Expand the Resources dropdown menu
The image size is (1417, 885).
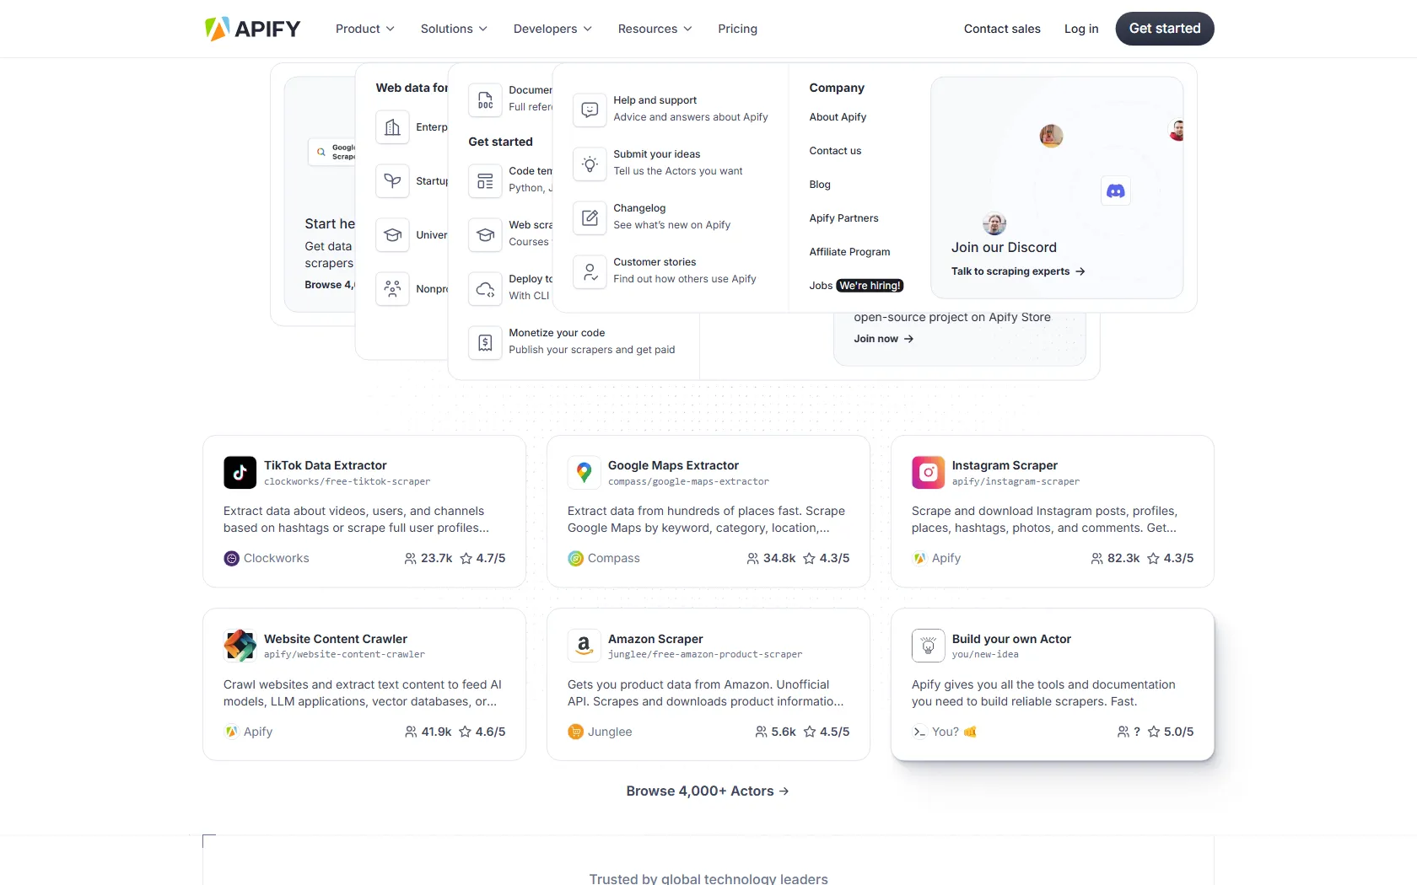(x=655, y=29)
